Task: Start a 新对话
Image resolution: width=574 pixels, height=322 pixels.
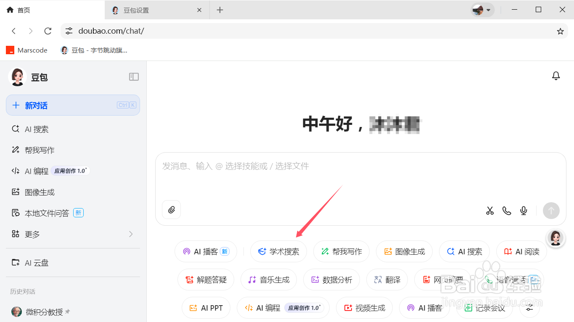Action: [73, 105]
